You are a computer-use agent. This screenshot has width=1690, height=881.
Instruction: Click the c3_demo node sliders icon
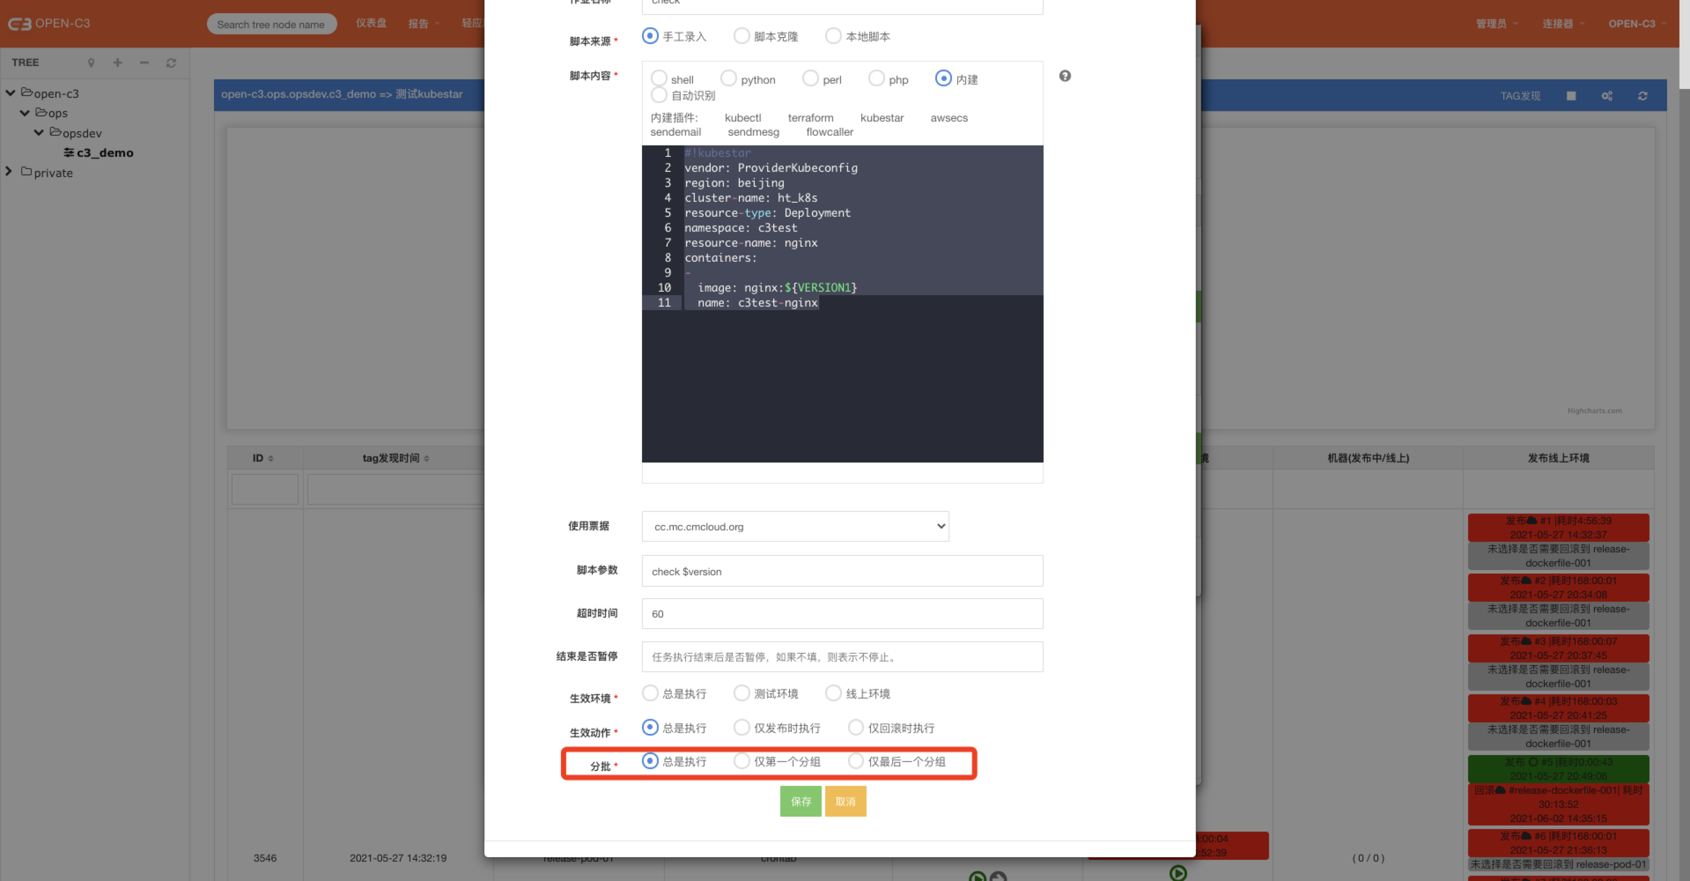pyautogui.click(x=69, y=152)
